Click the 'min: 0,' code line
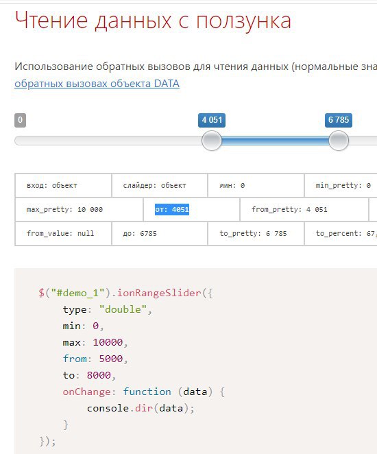Image resolution: width=377 pixels, height=454 pixels. [84, 326]
